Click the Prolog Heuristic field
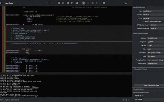Viewport: 164px width, 102px height. coord(156,60)
